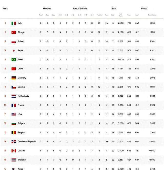Select the Thailand team name
Image resolution: width=164 pixels, height=170 pixels.
(x=22, y=160)
